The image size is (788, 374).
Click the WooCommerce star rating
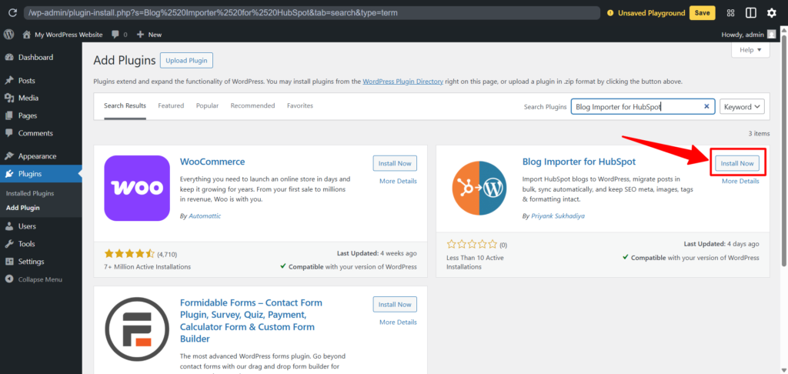(128, 252)
